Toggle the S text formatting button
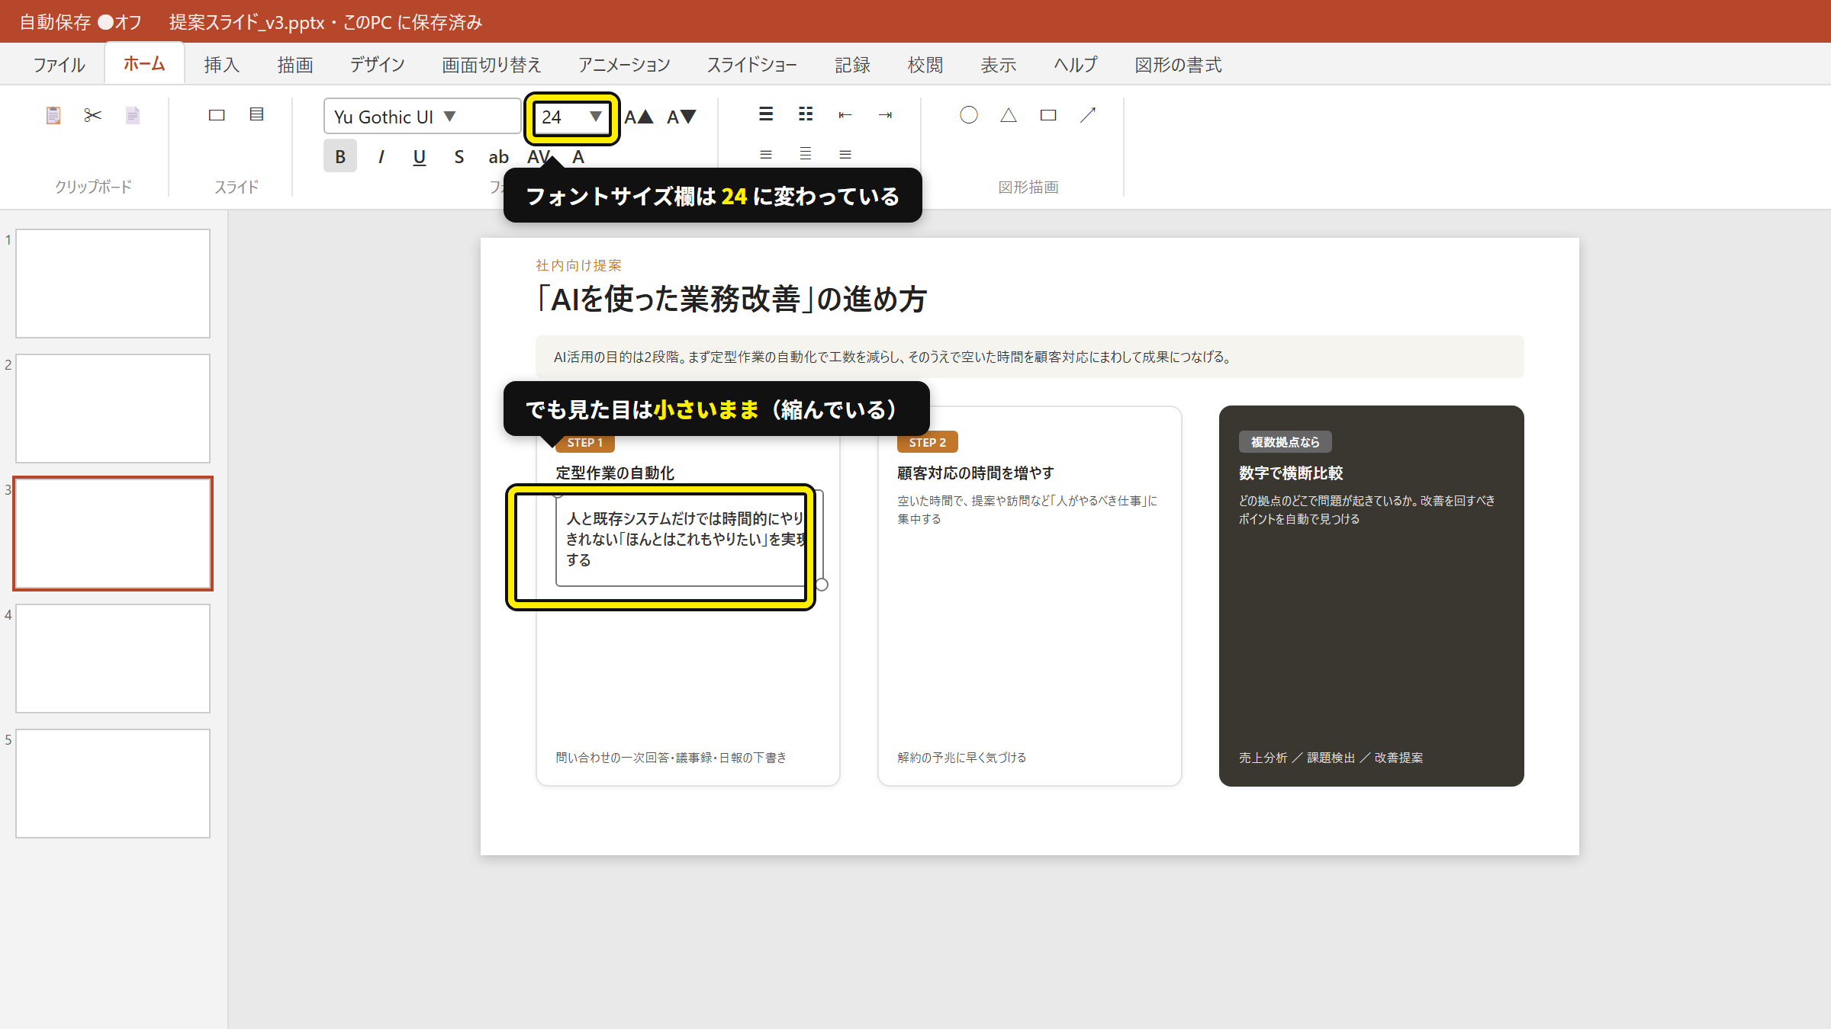This screenshot has width=1831, height=1029. coord(459,156)
